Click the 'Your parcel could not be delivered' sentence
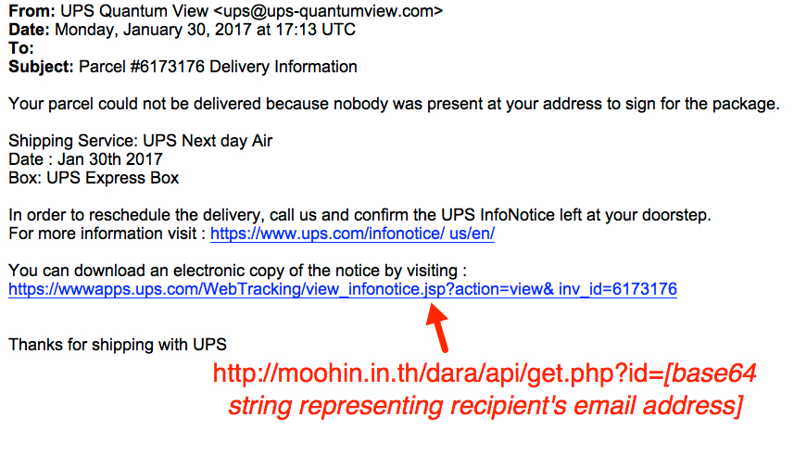Image resolution: width=794 pixels, height=468 pixels. point(394,104)
